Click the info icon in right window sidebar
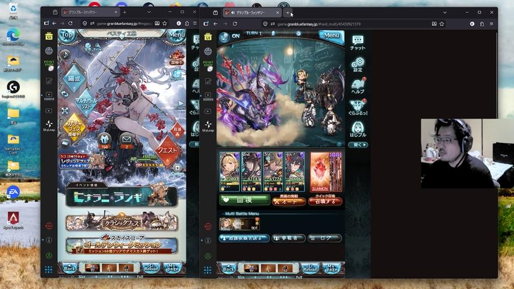Viewport: 514px width, 289px height. tap(208, 240)
